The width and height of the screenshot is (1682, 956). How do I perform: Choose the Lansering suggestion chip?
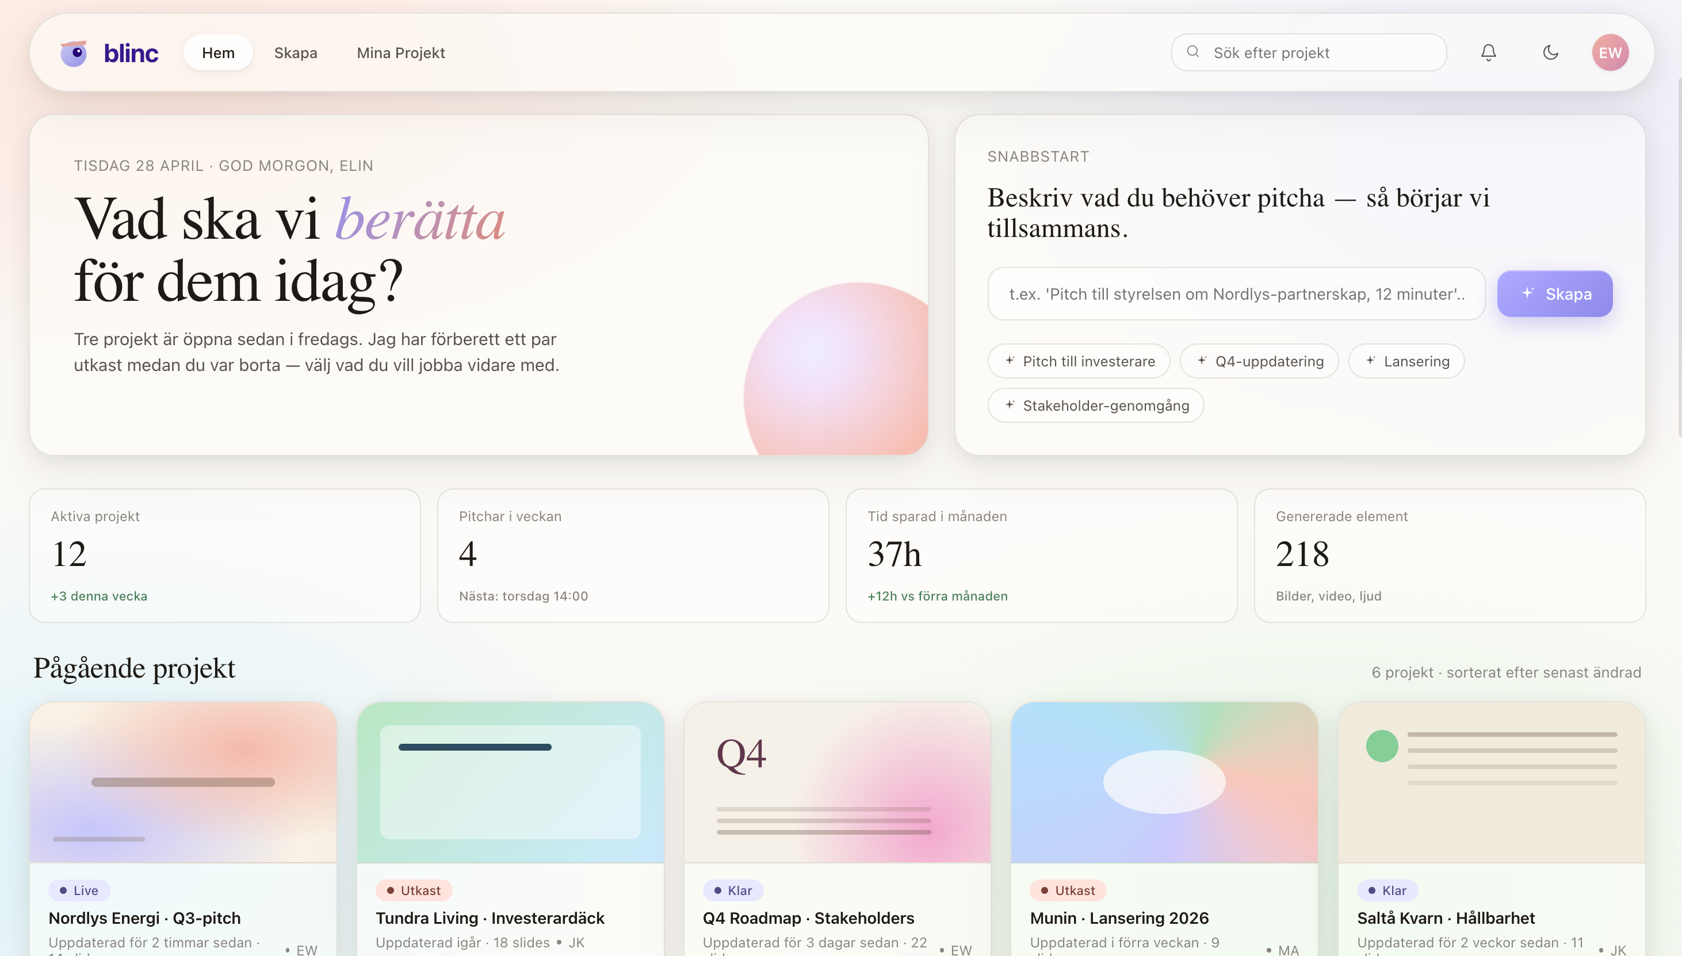tap(1406, 361)
